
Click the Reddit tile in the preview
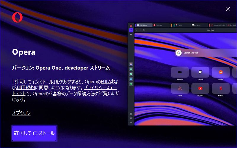[221, 72]
